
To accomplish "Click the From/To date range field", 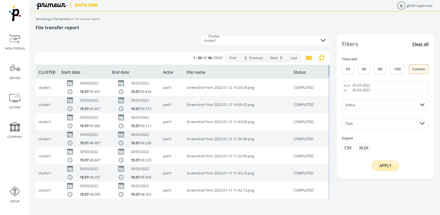I will 385,88.
